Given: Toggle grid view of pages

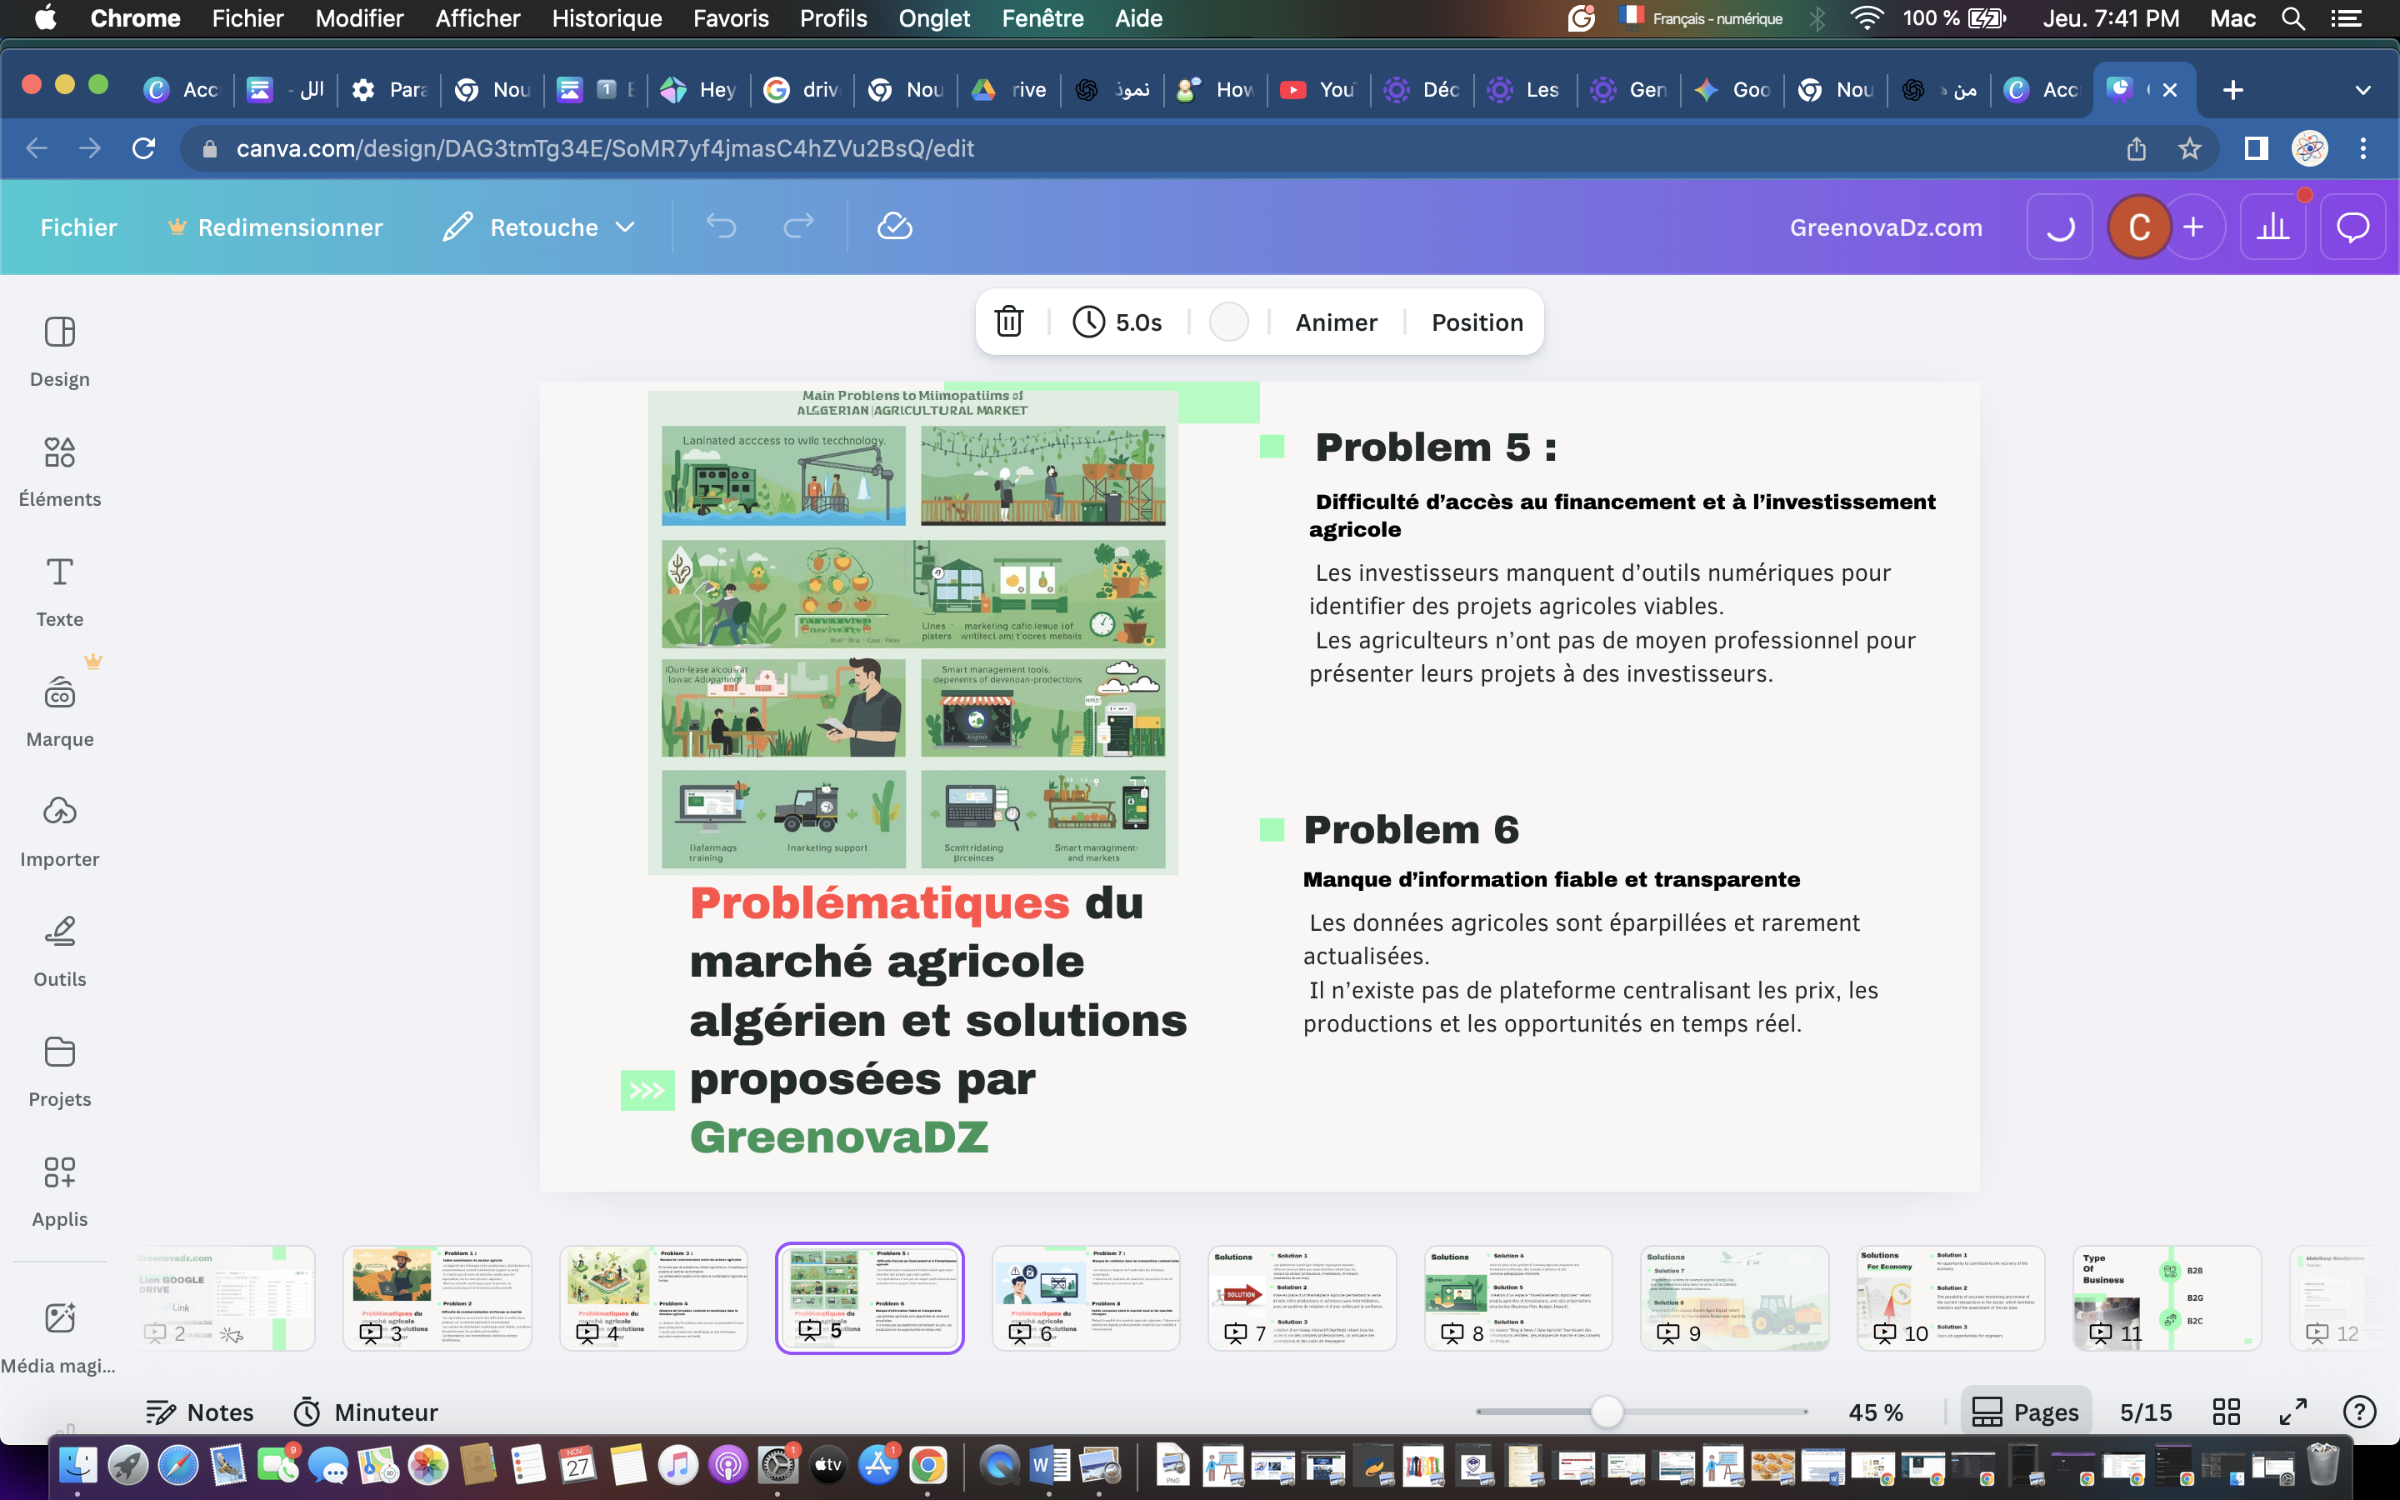Looking at the screenshot, I should (x=2227, y=1411).
